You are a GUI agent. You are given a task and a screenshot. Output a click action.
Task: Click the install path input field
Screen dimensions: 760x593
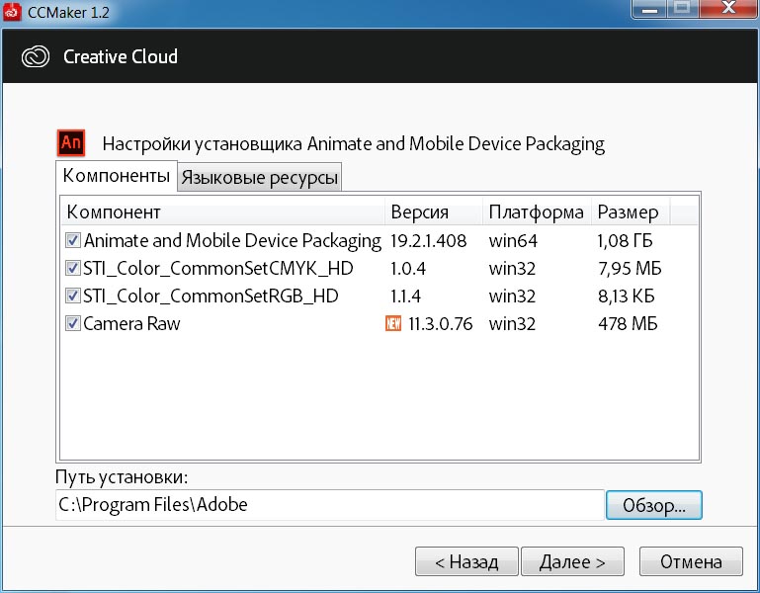coord(329,505)
